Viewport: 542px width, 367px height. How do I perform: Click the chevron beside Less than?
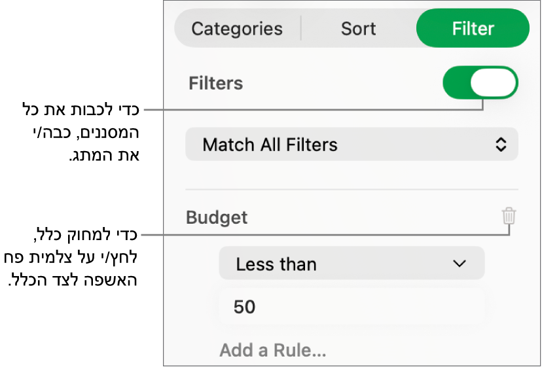(460, 264)
